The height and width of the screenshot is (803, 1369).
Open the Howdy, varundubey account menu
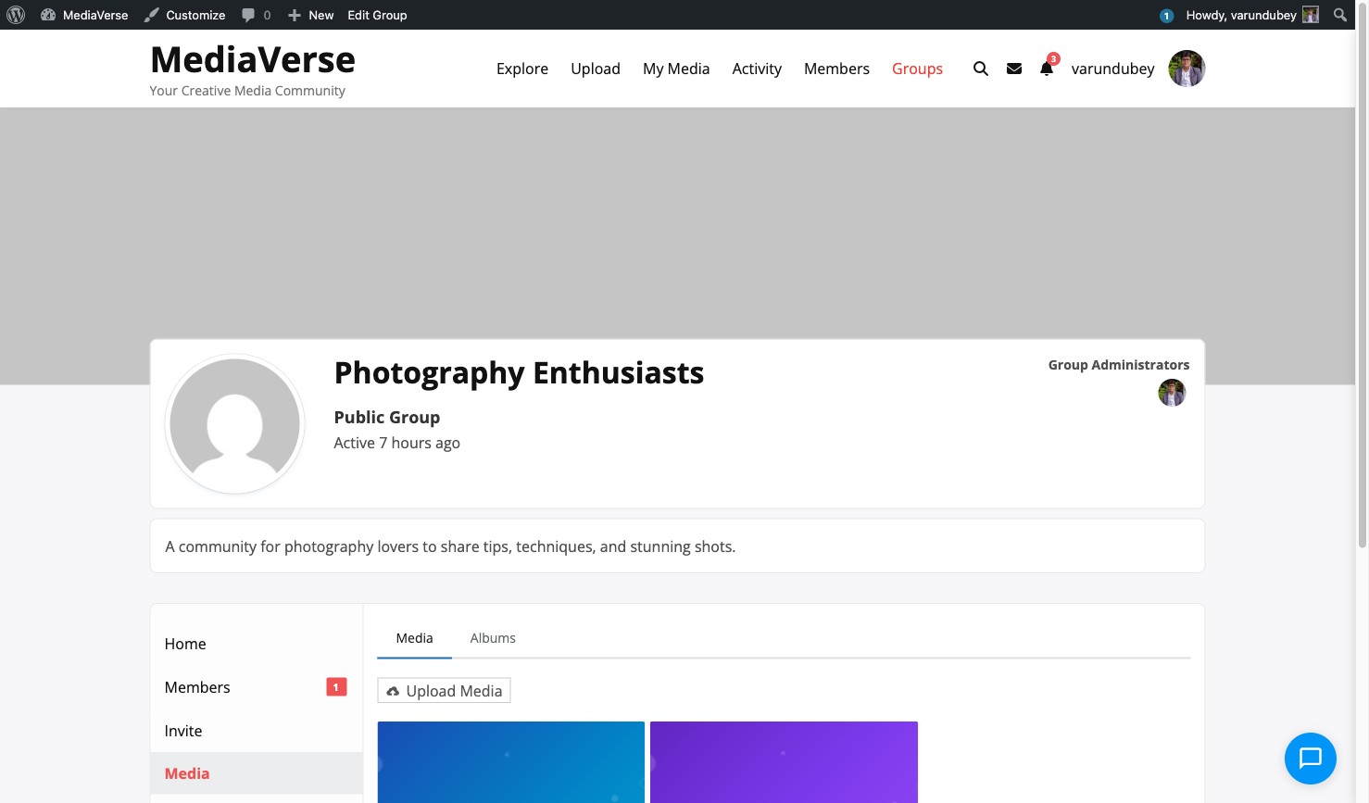(1241, 14)
